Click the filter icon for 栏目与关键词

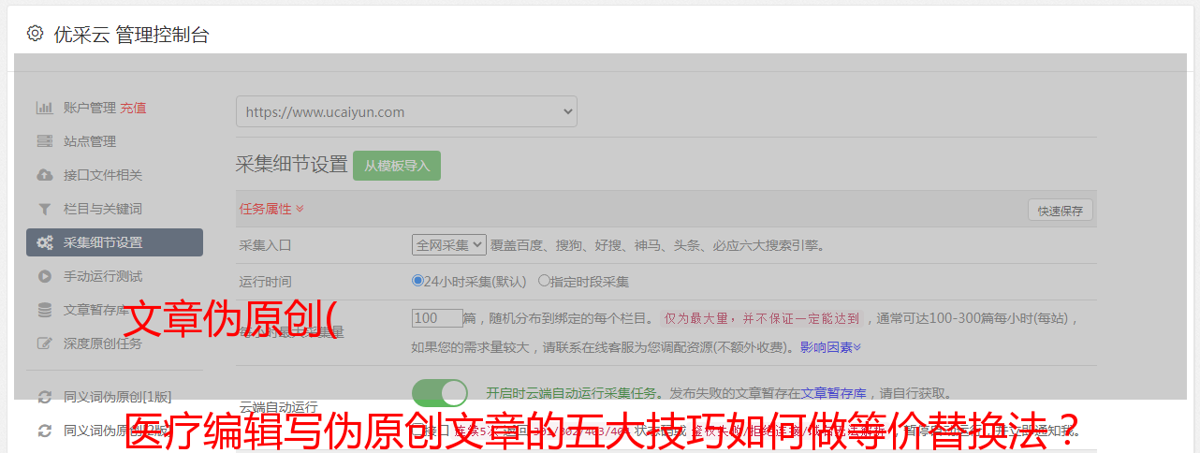44,209
